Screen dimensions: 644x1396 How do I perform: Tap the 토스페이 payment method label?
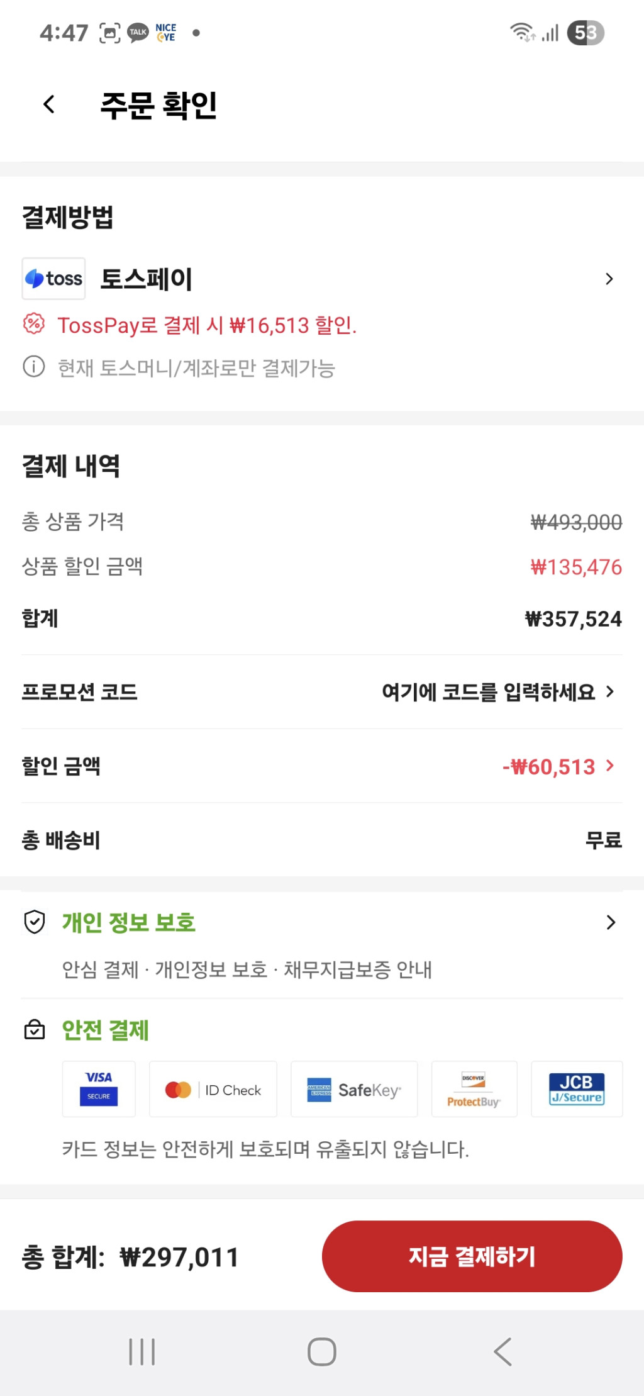[147, 279]
